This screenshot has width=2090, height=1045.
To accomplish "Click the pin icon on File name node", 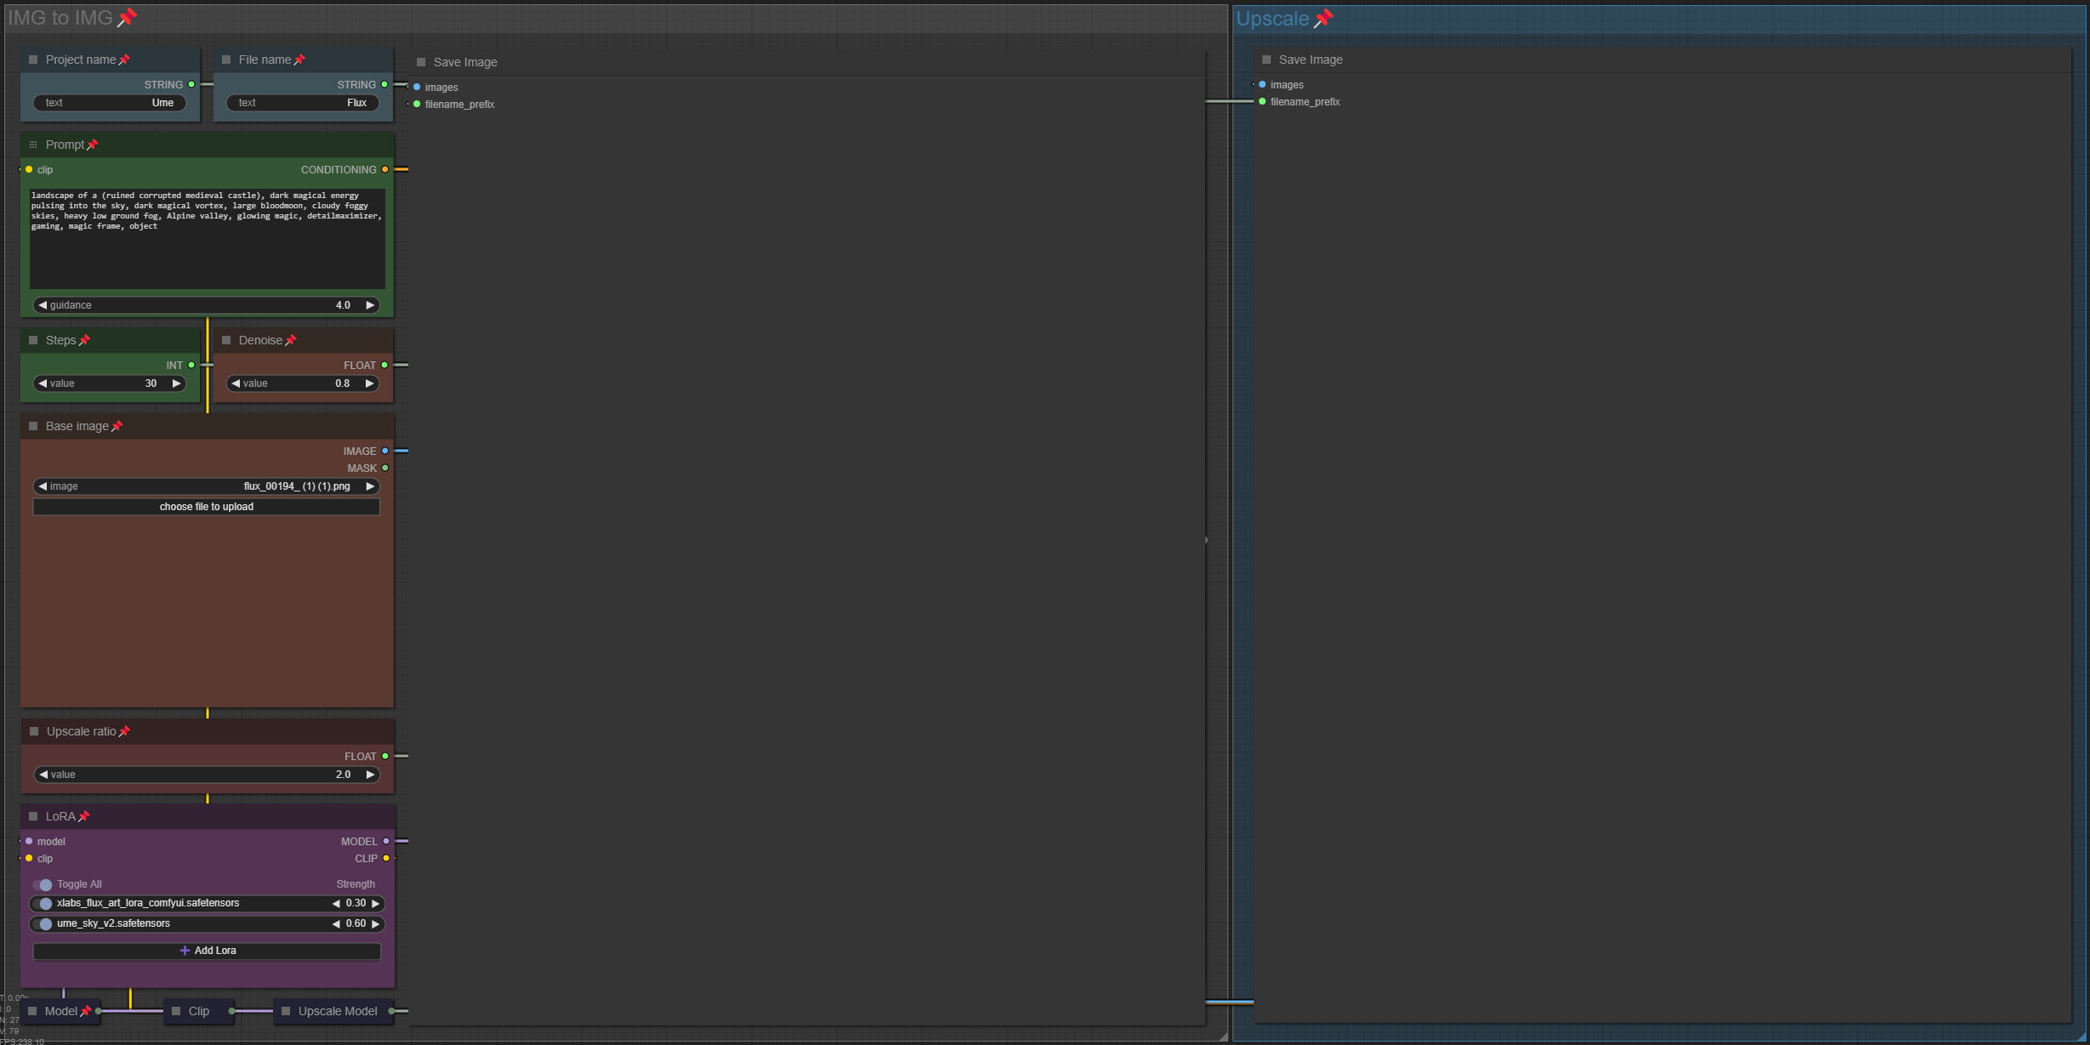I will [x=299, y=60].
